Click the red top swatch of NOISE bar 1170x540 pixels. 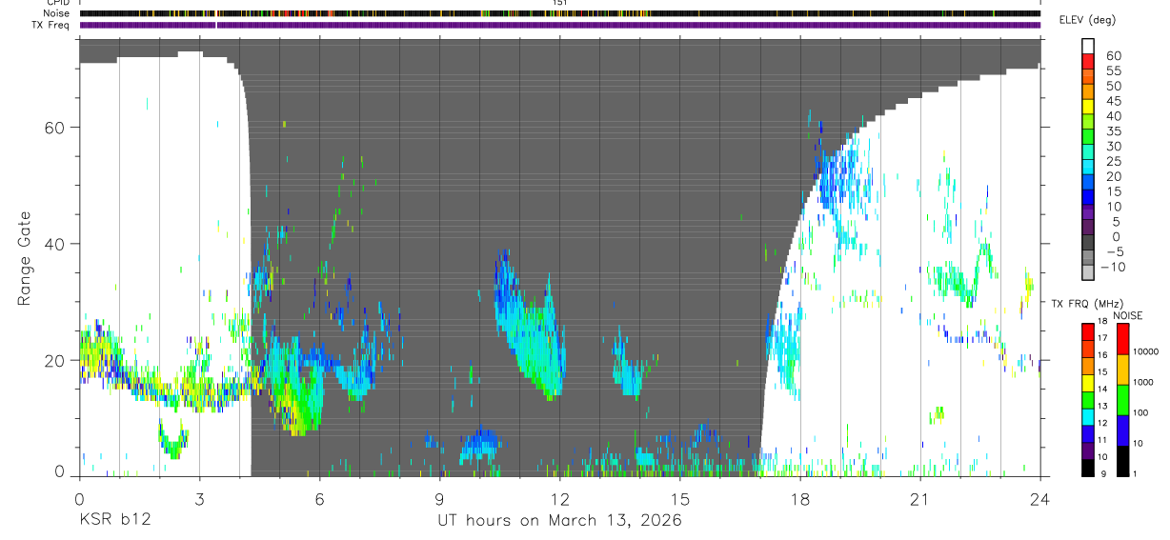(1122, 339)
